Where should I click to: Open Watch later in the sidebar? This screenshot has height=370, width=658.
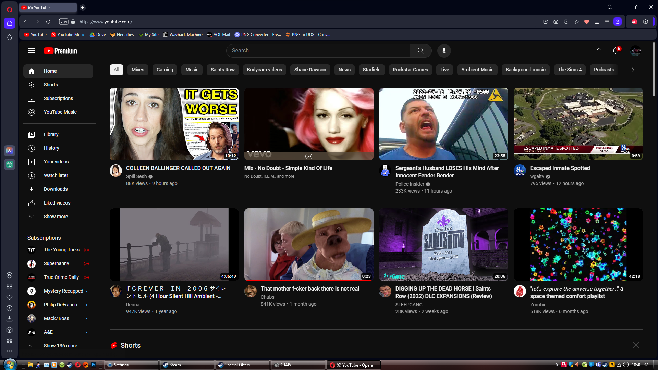56,175
